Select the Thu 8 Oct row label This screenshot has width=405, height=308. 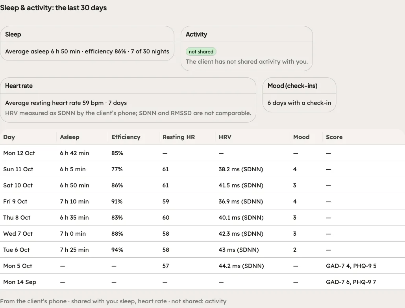[17, 218]
